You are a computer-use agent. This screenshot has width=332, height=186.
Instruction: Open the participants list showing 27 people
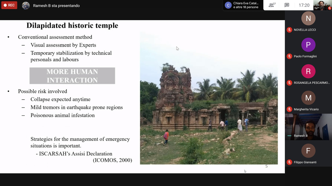[x=272, y=5]
